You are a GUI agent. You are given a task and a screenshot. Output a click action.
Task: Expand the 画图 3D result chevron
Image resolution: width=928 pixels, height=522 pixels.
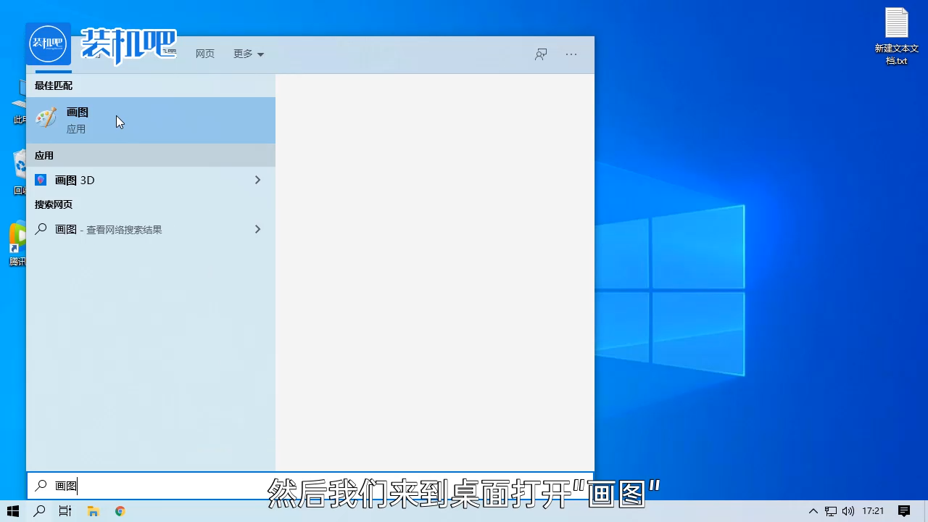click(257, 180)
